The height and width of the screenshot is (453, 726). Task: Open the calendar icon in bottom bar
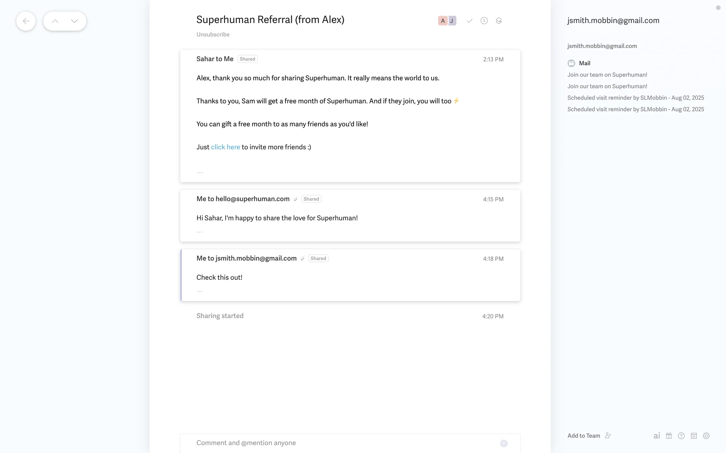point(694,436)
